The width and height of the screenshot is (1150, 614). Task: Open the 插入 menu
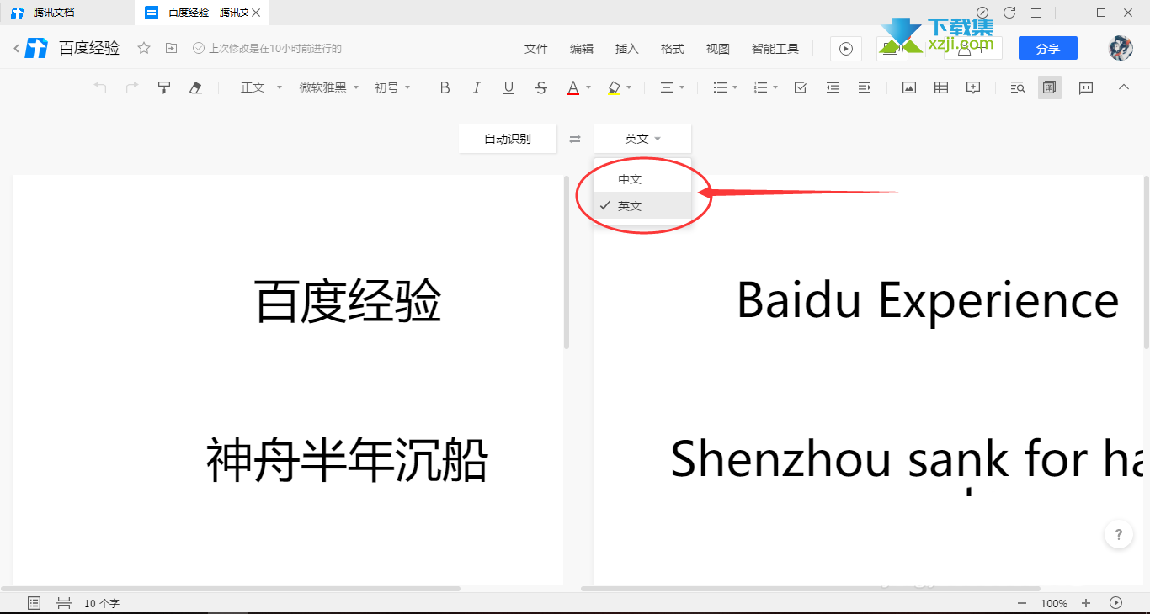click(x=627, y=49)
